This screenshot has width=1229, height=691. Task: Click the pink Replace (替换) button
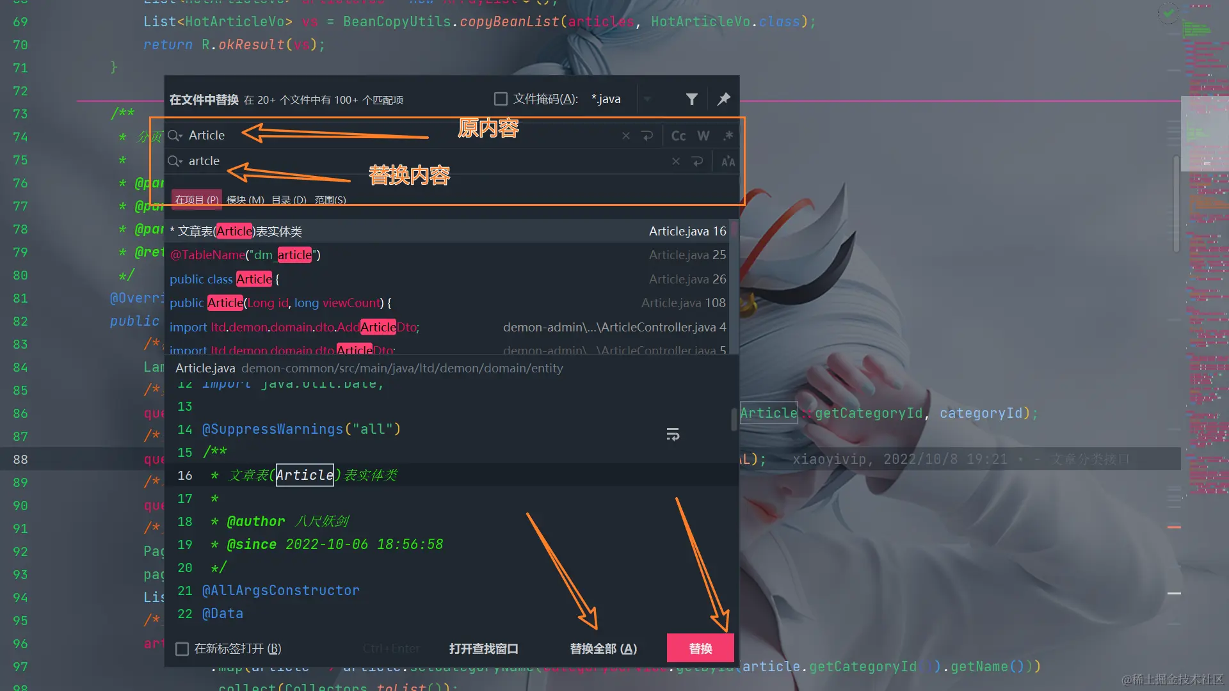(x=700, y=649)
